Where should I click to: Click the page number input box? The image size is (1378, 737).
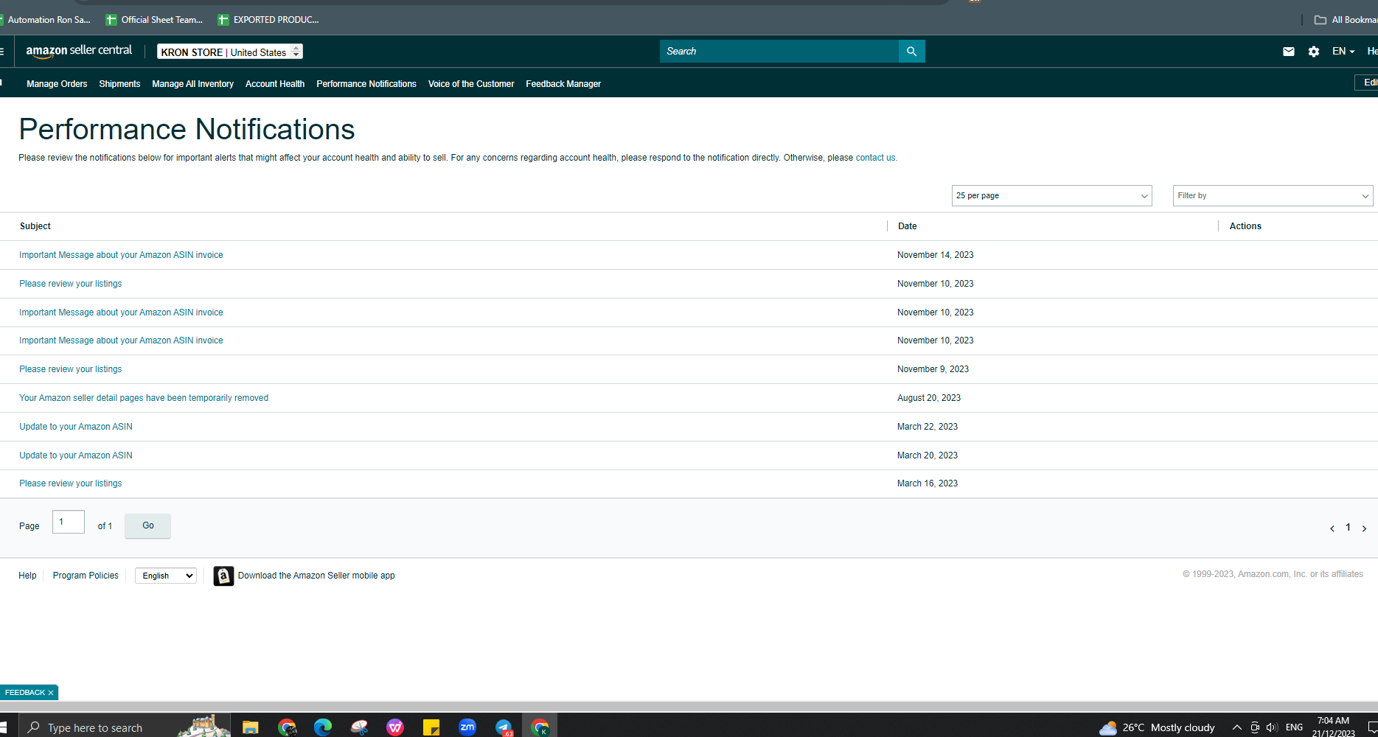click(69, 522)
